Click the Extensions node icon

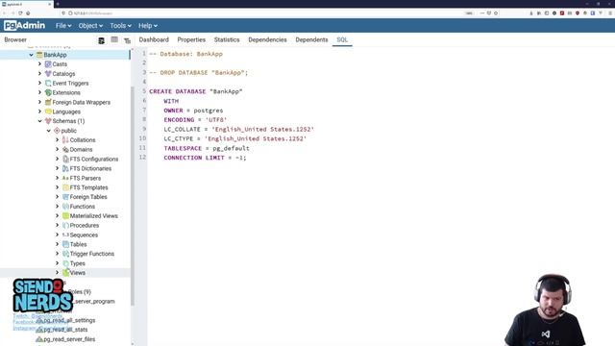point(48,92)
